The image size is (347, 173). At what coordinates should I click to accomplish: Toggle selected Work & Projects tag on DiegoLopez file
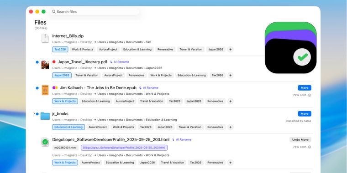65,163
